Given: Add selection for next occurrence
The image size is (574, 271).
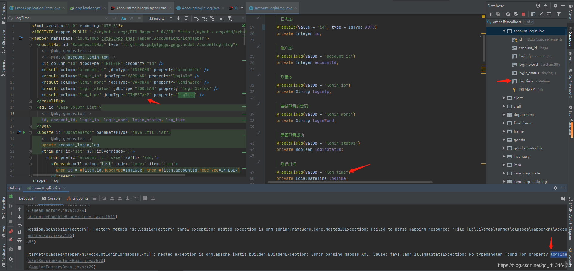Looking at the screenshot, I should [x=196, y=18].
